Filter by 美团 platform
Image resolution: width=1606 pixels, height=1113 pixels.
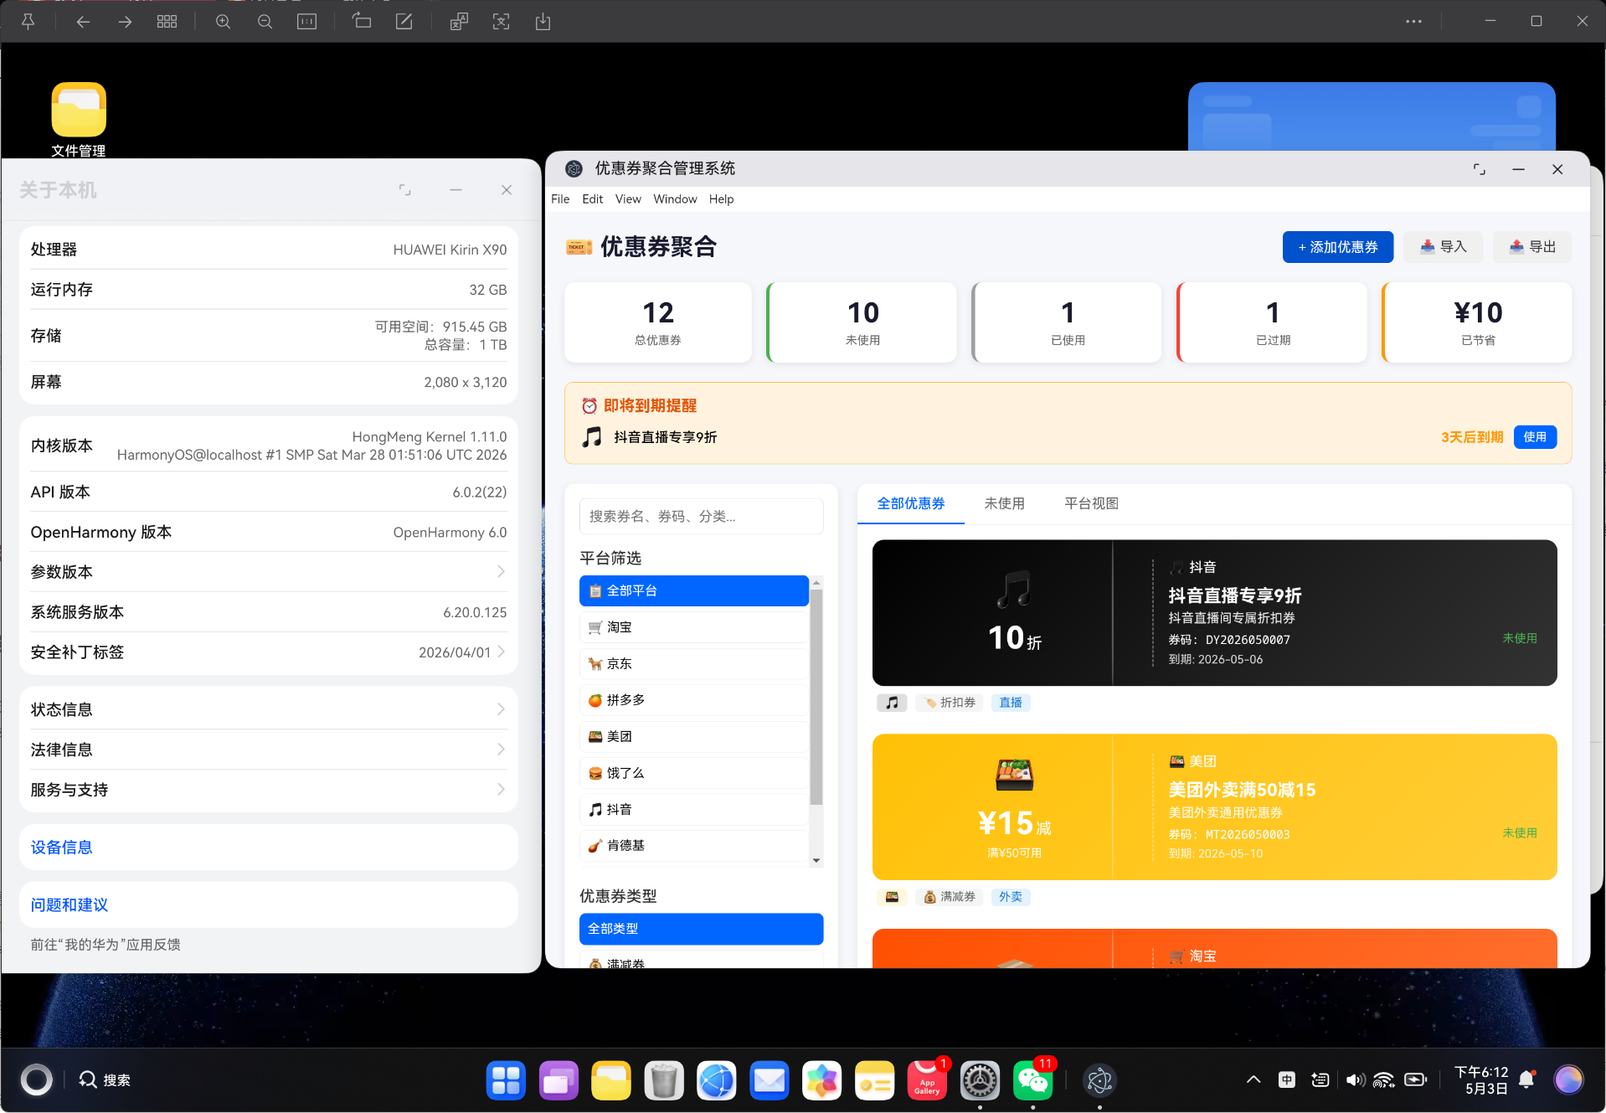tap(693, 737)
